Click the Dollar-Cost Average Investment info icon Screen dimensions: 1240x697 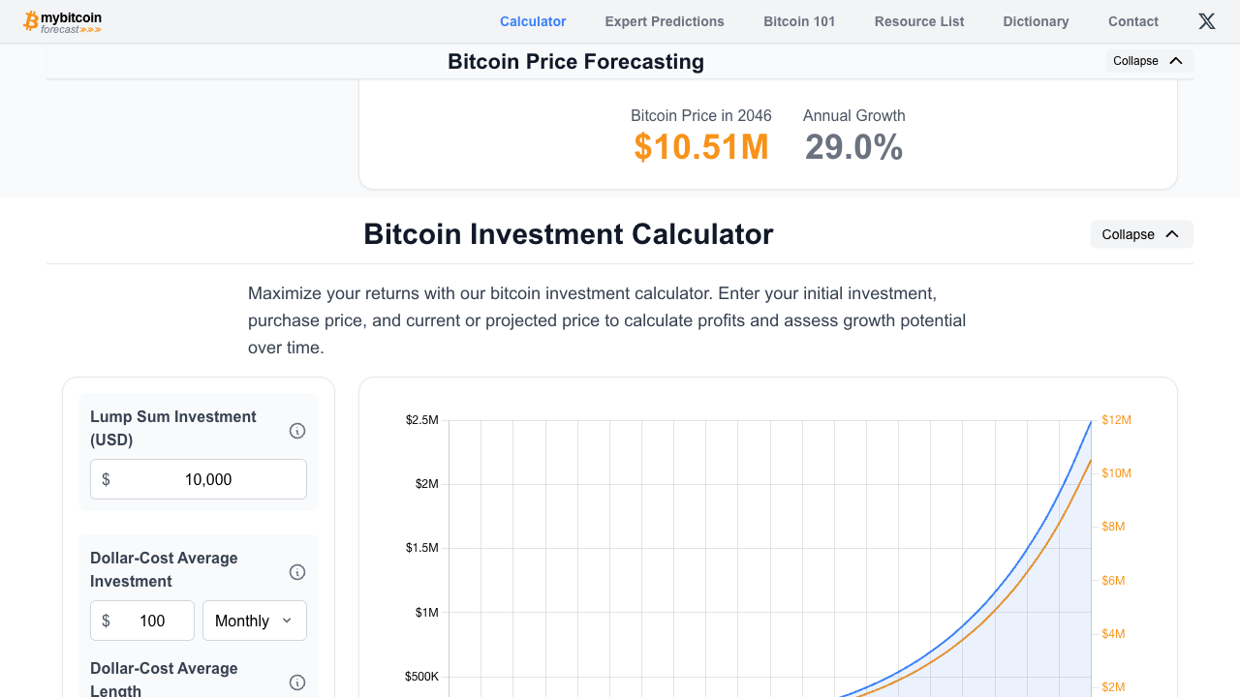(297, 572)
